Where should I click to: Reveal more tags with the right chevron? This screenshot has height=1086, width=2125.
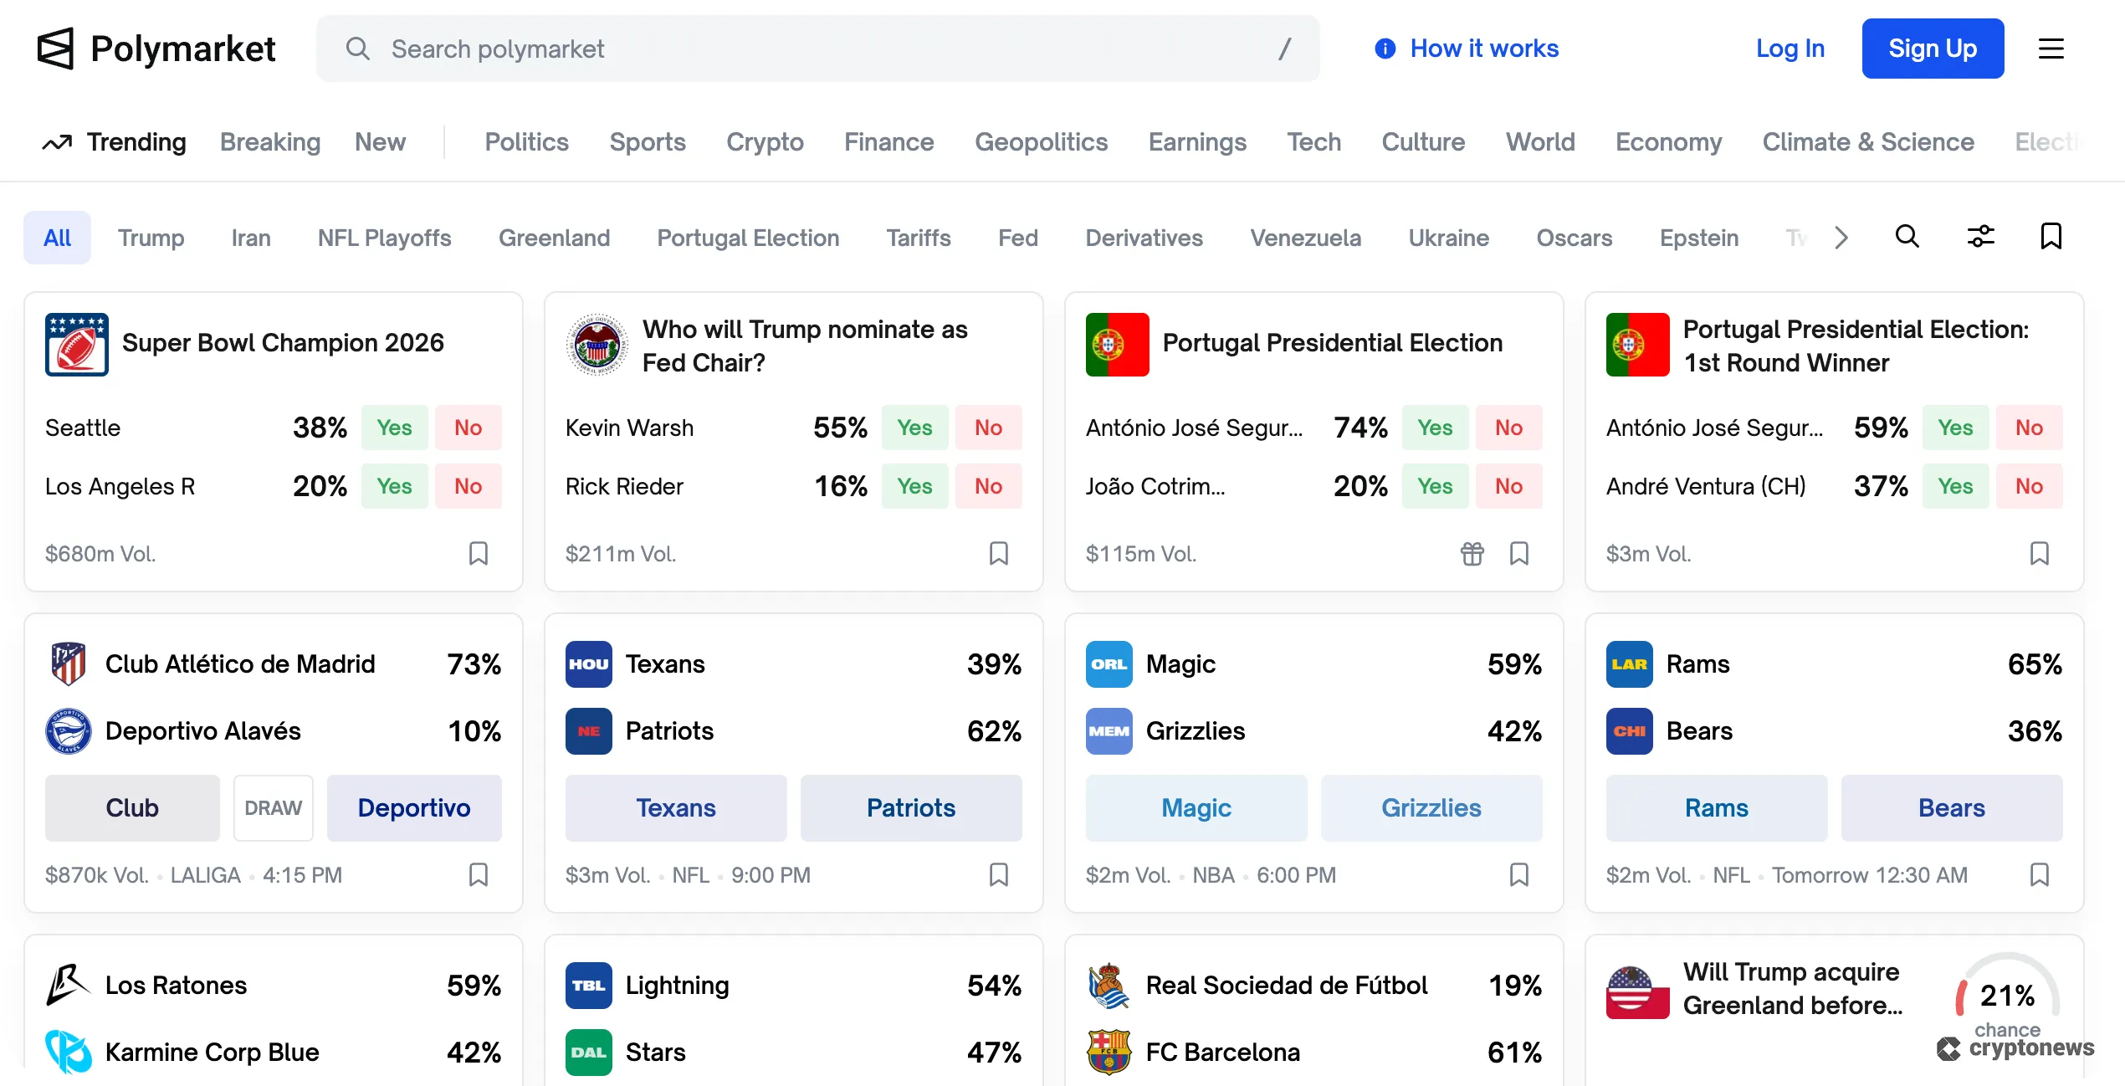[x=1841, y=238]
